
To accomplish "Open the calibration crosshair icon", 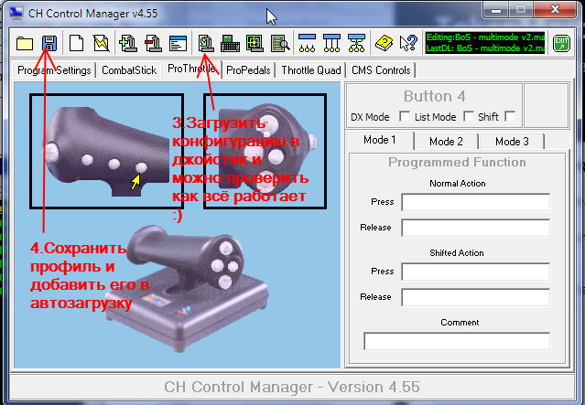I will pyautogui.click(x=255, y=43).
